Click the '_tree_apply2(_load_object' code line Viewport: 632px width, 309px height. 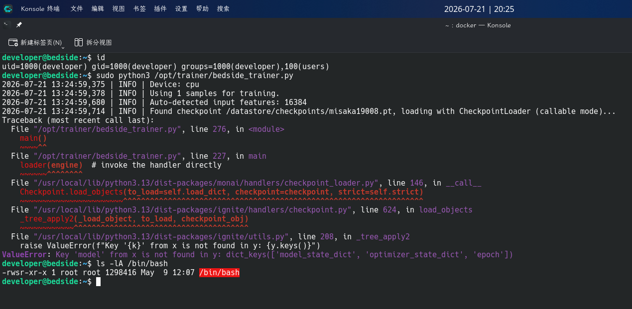coord(134,219)
